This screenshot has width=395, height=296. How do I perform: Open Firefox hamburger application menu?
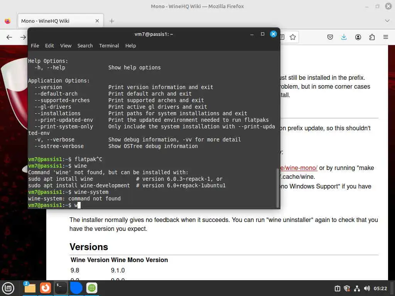386,37
